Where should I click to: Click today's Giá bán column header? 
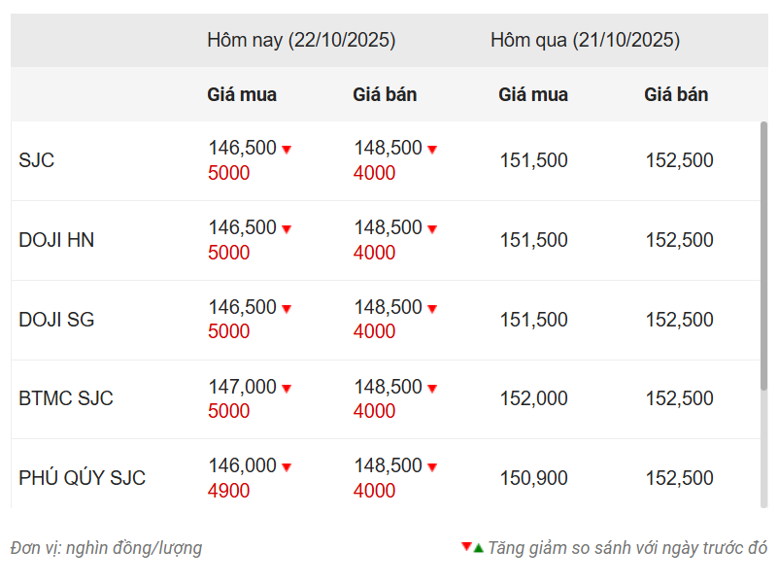pos(385,94)
